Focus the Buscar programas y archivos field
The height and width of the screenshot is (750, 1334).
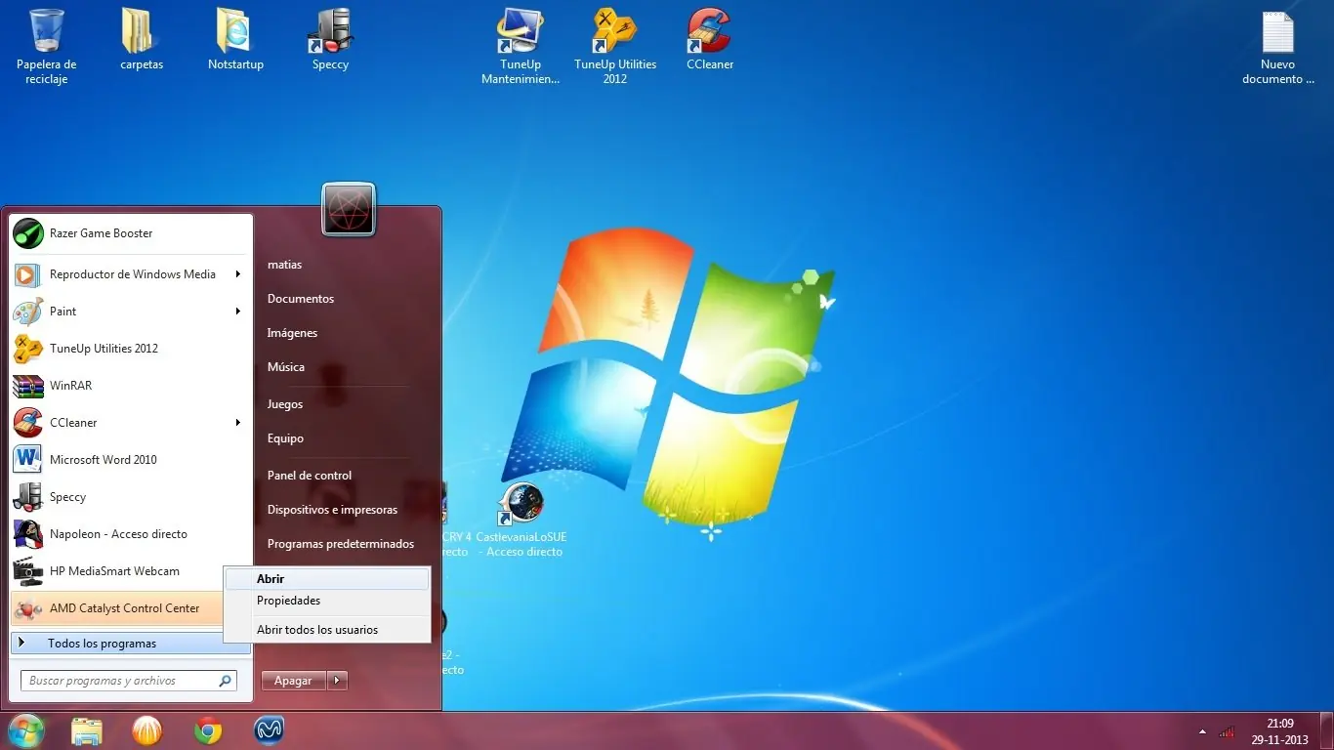(129, 681)
